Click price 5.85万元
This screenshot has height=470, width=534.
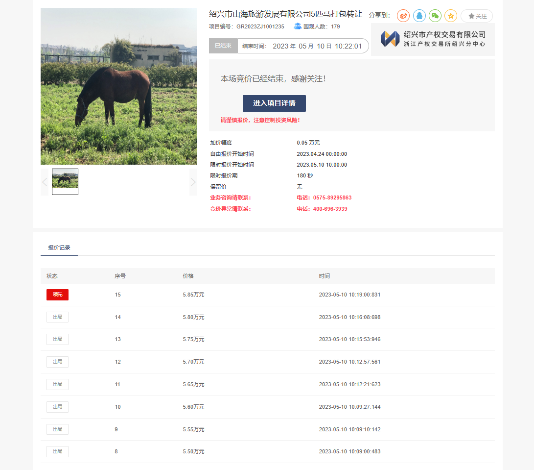[193, 295]
